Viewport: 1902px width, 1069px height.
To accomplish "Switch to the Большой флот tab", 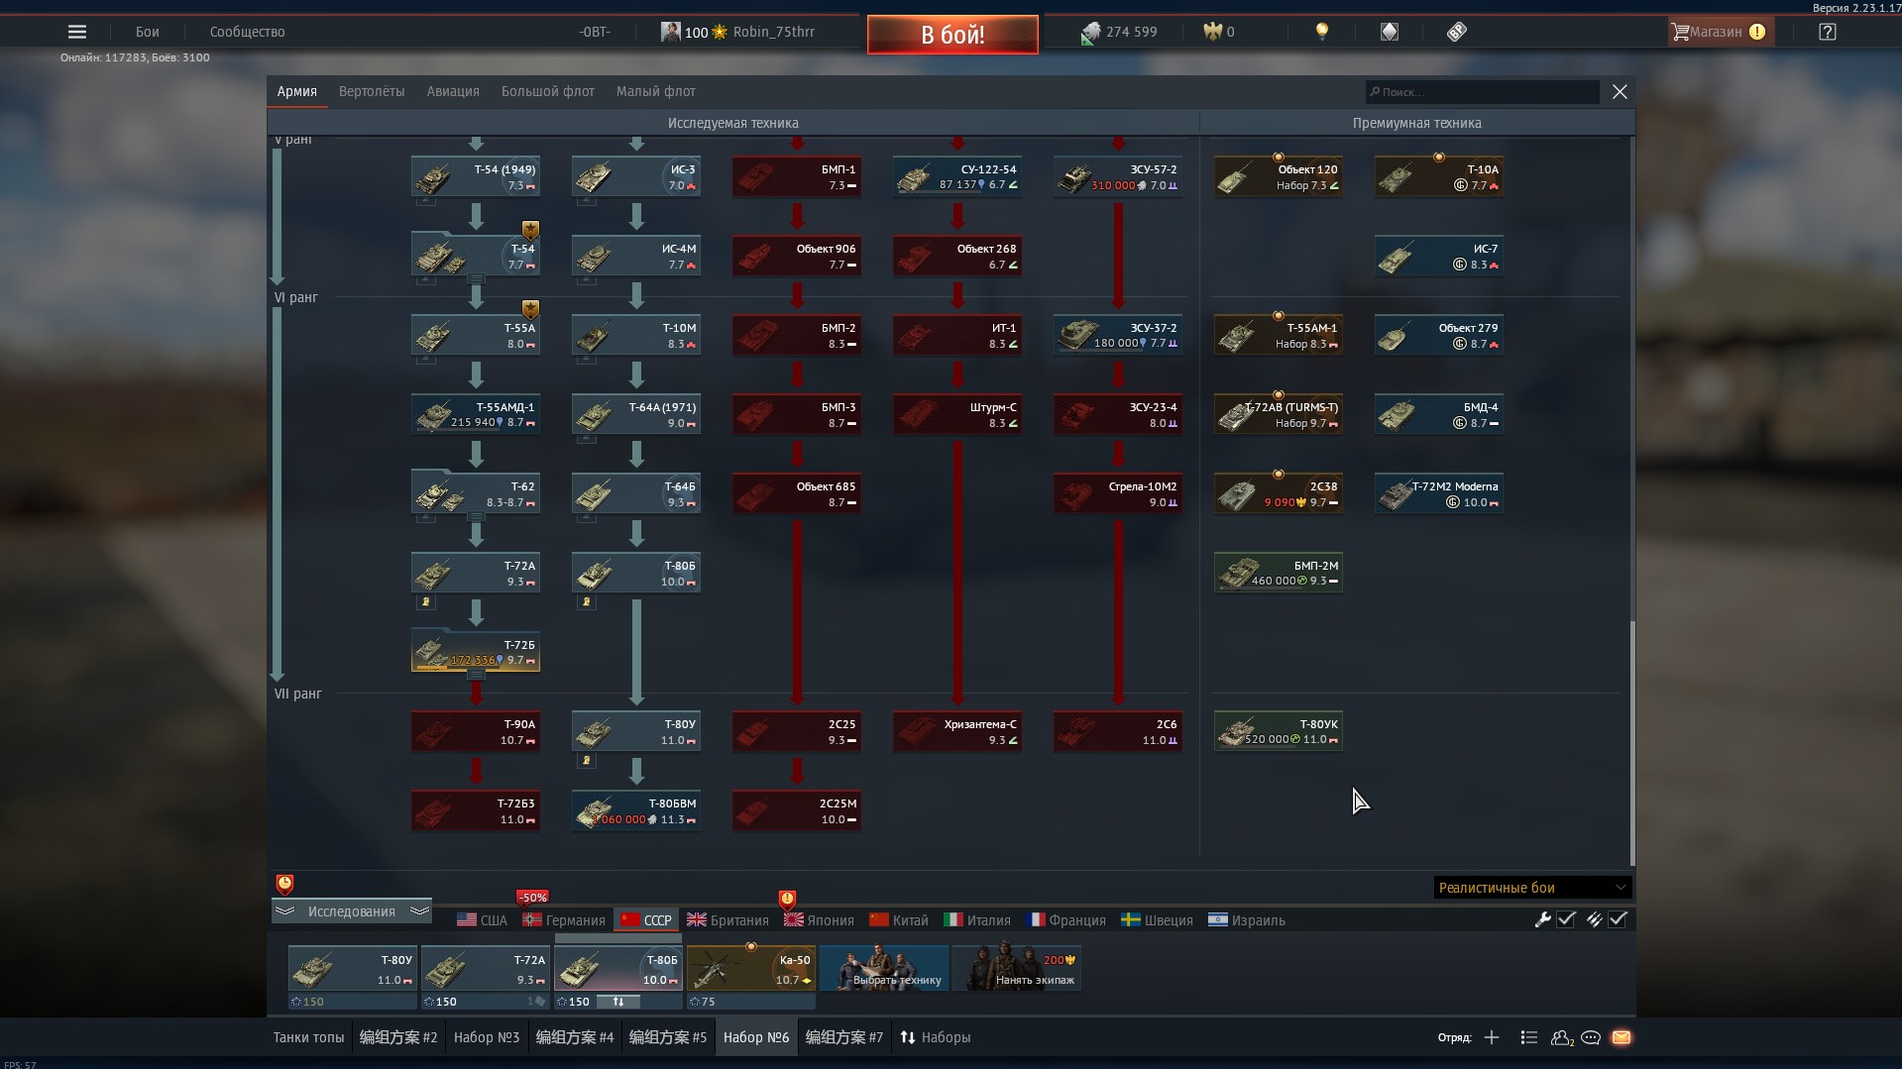I will (x=548, y=91).
